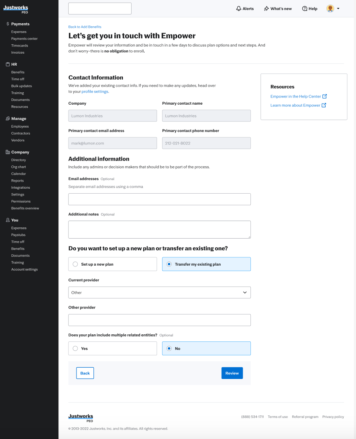Open Org chart under Company
The width and height of the screenshot is (356, 439).
(x=18, y=167)
